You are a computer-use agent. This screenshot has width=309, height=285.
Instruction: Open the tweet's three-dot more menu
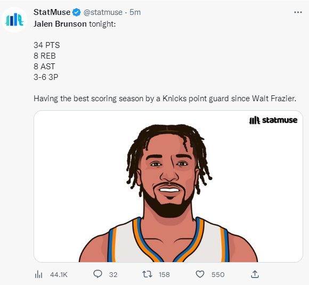tap(298, 12)
